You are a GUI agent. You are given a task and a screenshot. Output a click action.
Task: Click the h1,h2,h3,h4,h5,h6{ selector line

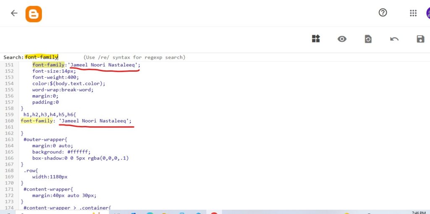[50, 115]
